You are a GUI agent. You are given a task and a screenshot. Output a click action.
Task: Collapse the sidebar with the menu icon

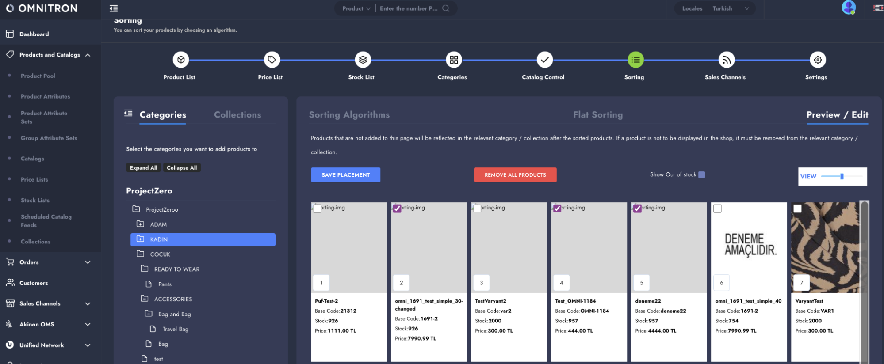[x=114, y=8]
